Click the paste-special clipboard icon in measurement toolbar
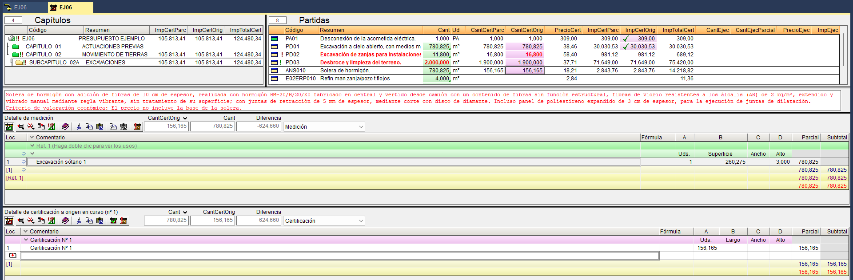 tap(124, 126)
